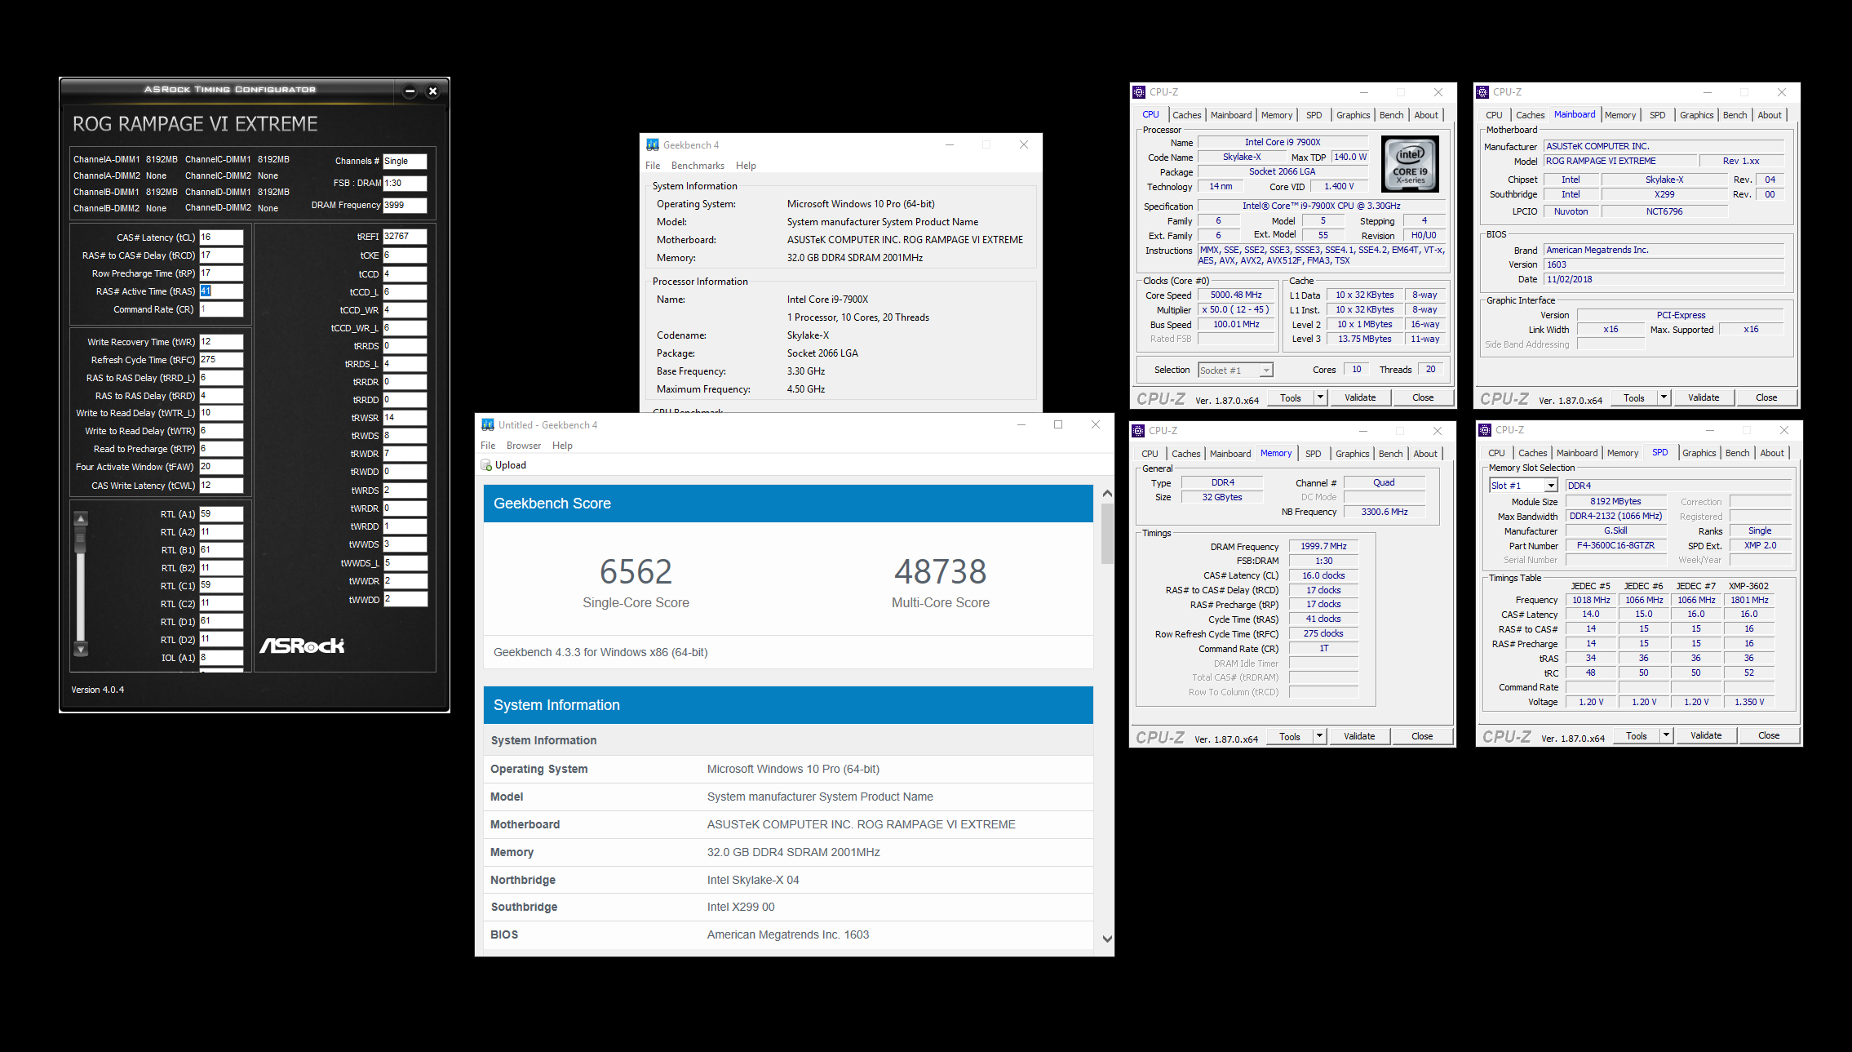This screenshot has height=1052, width=1852.
Task: Close the ASRock Timing Configurator window
Action: [x=433, y=91]
